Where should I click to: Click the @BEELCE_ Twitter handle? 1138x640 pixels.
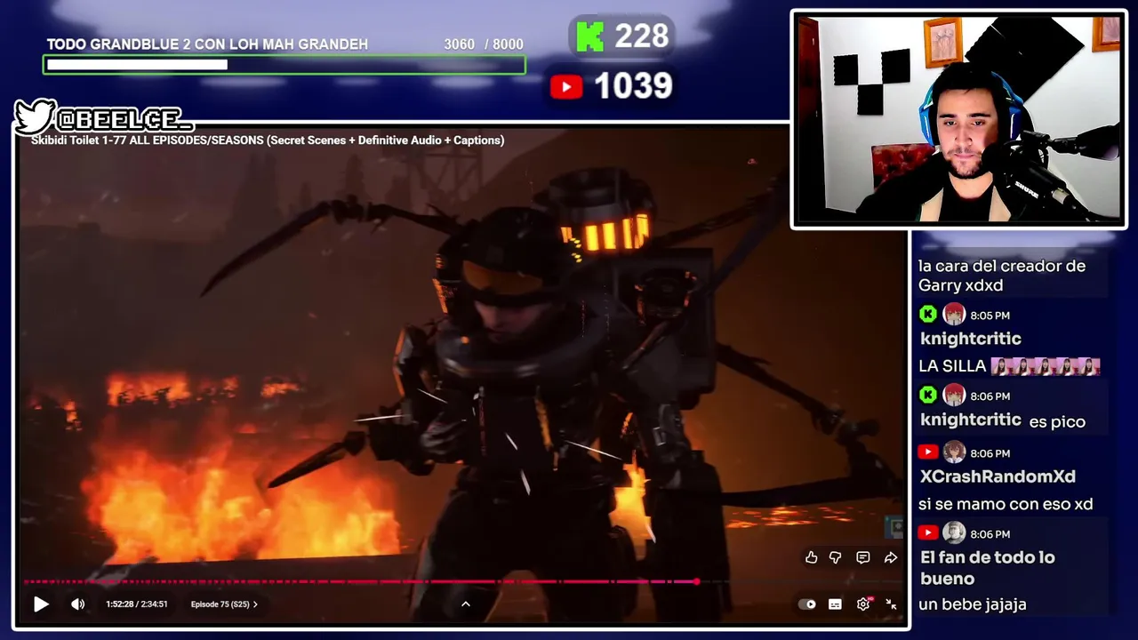tap(123, 119)
